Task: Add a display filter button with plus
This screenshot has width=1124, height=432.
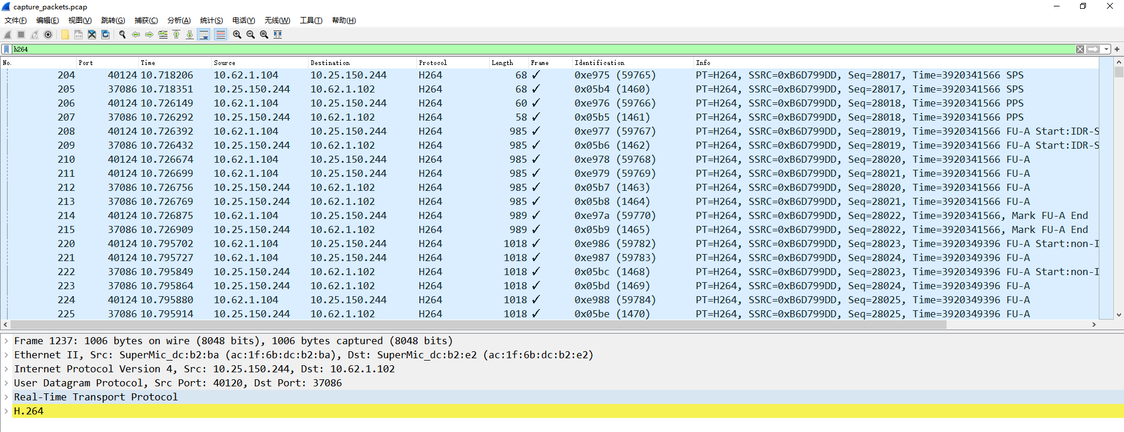Action: (x=1117, y=49)
